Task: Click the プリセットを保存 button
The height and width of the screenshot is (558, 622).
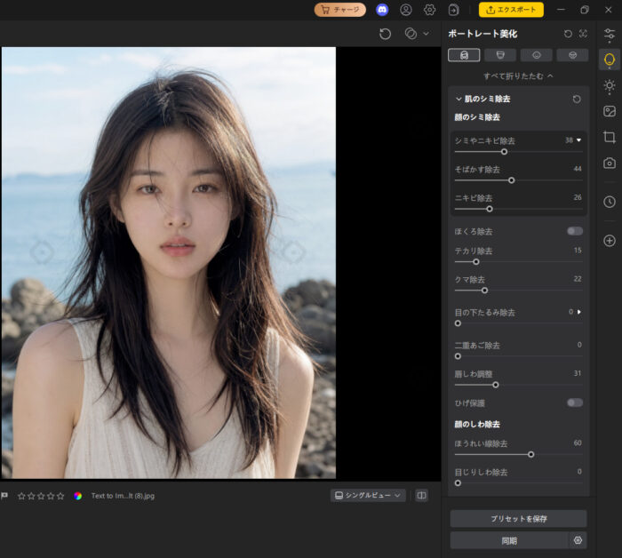Action: 518,519
